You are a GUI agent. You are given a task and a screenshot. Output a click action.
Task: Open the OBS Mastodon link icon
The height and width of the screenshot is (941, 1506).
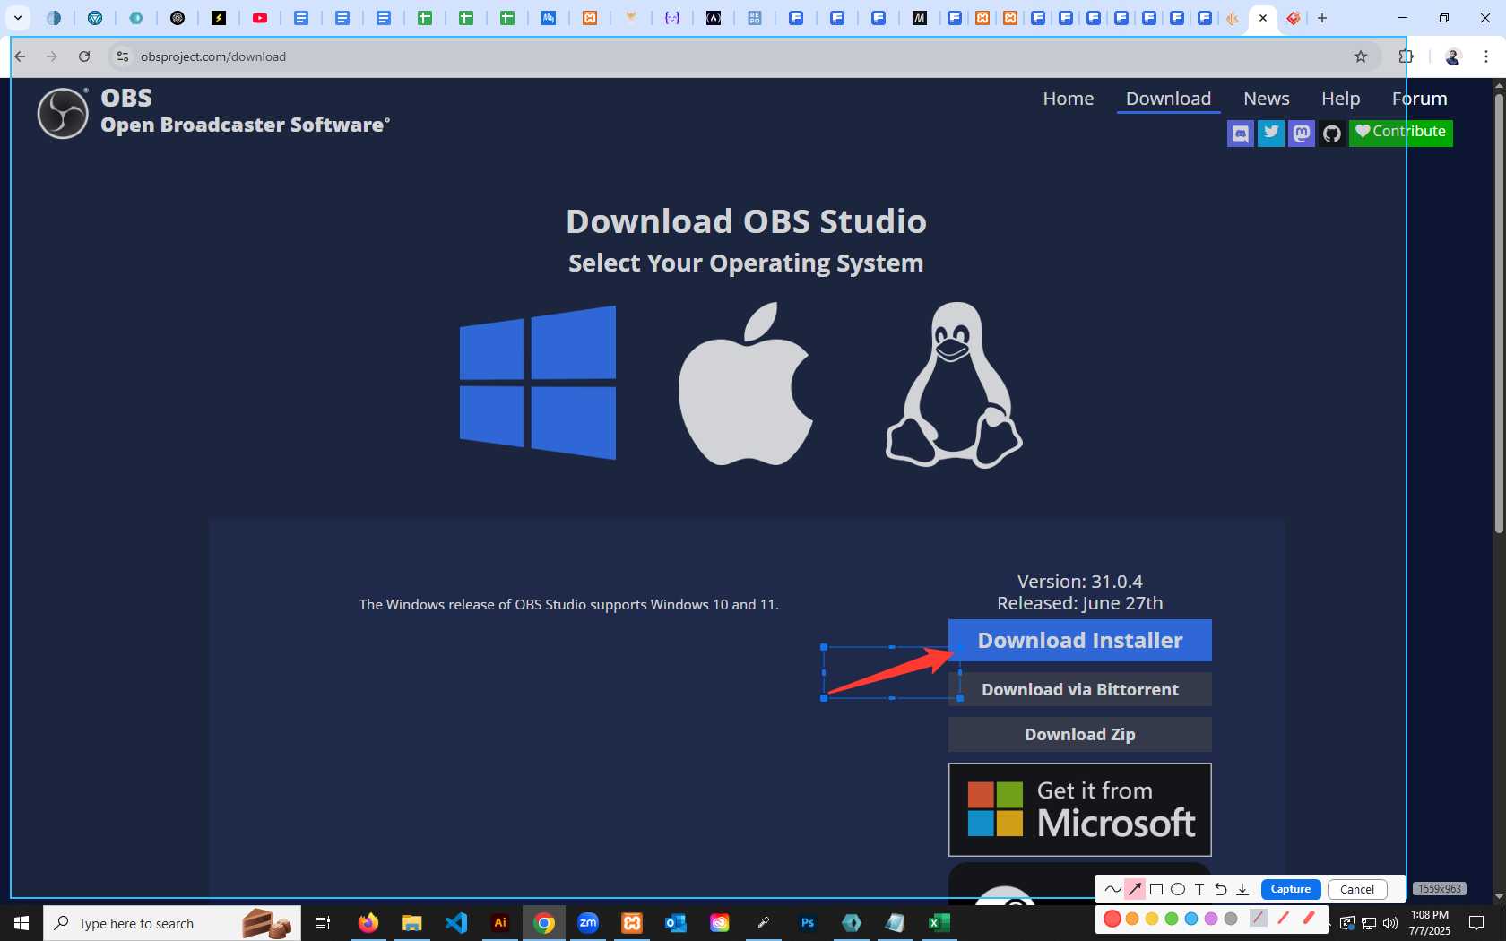pos(1302,134)
